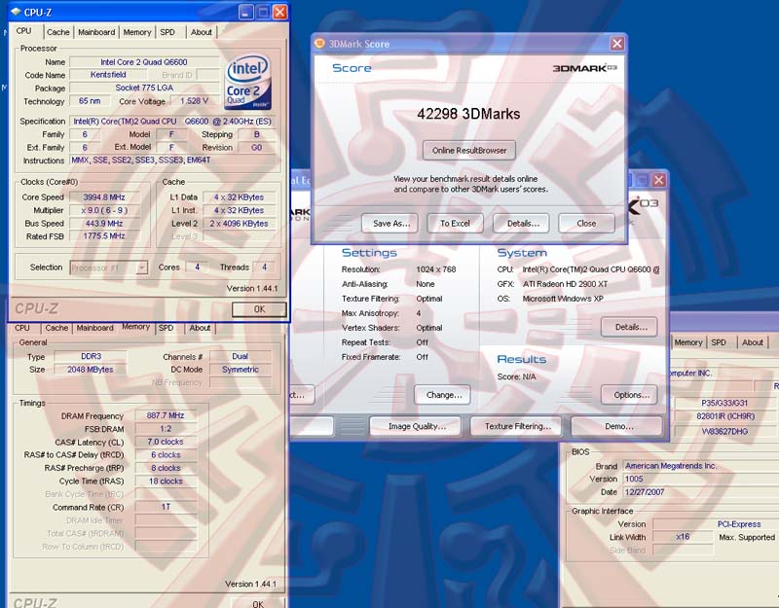This screenshot has width=779, height=608.
Task: Click the Southbridge 82801IR (ICH9R) field
Action: (724, 416)
